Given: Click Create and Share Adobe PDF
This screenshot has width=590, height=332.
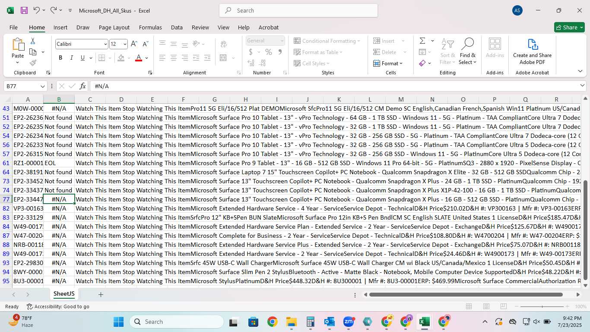Looking at the screenshot, I should point(532,52).
